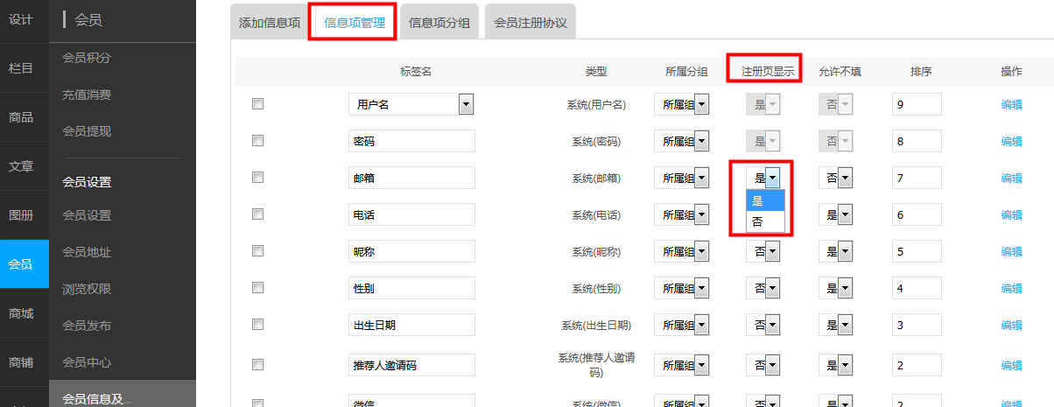Edit the 昵称 row via 编辑

[x=1011, y=252]
